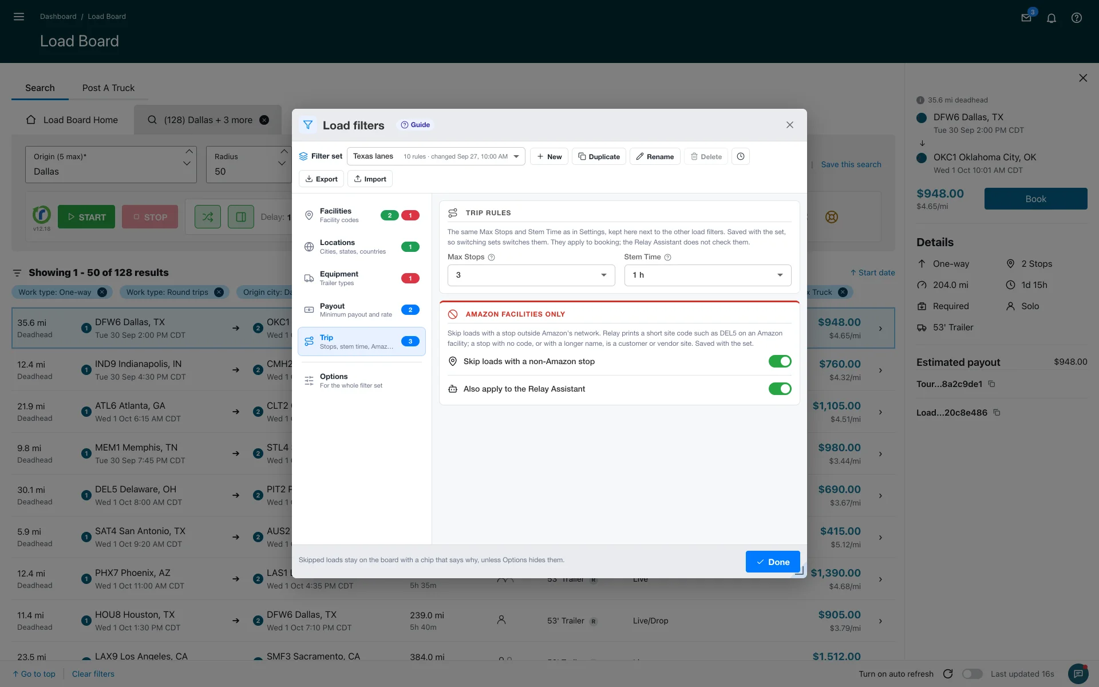Screen dimensions: 1099x687
Task: Remove the Work type: One-way filter chip
Action: coord(102,292)
